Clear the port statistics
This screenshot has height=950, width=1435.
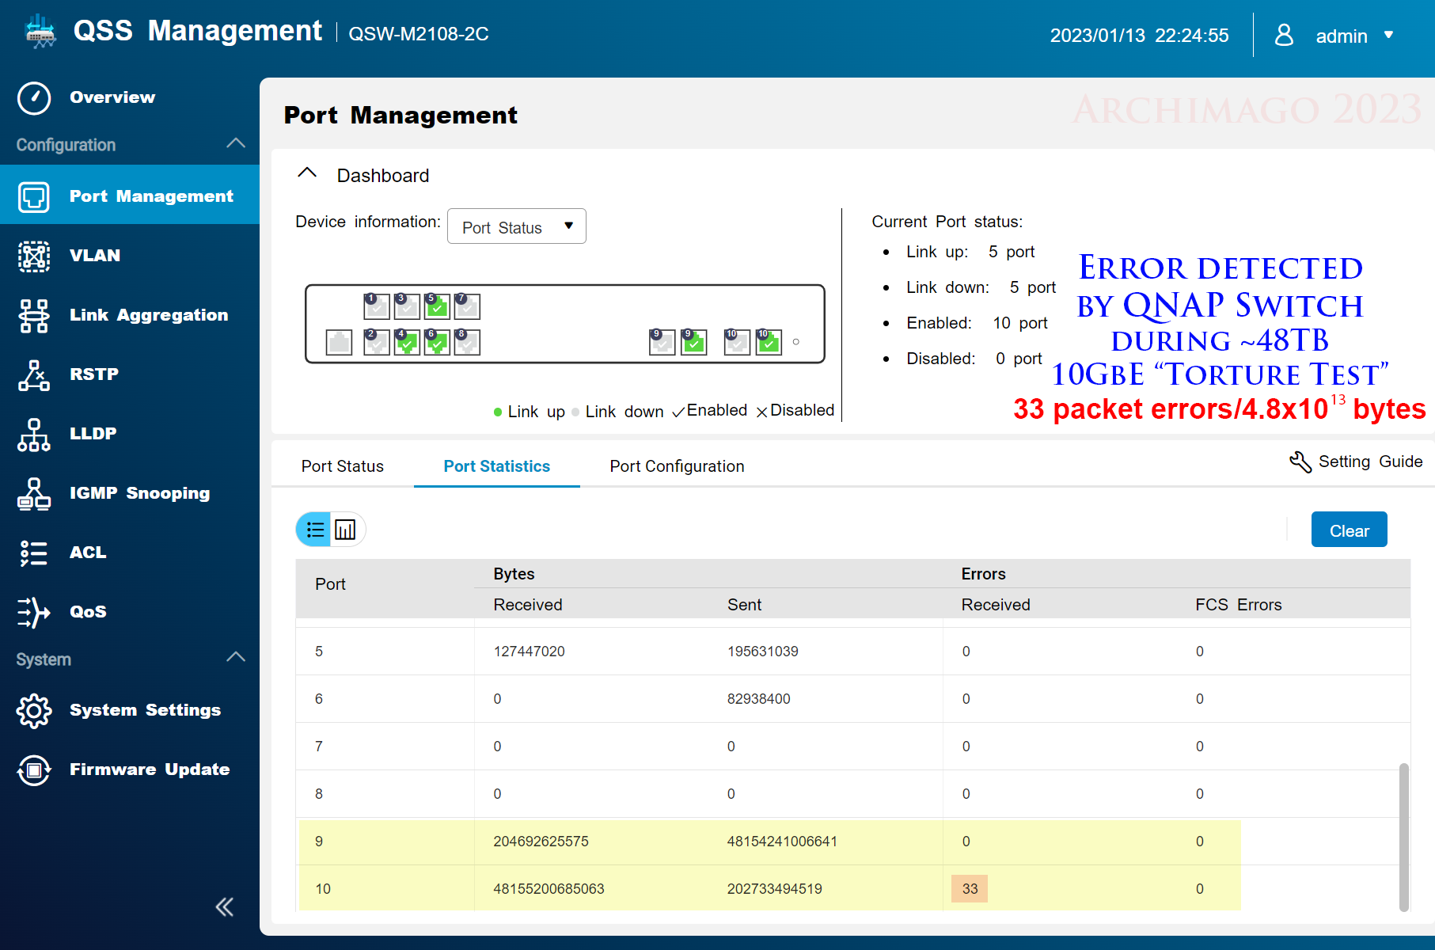[x=1349, y=530]
